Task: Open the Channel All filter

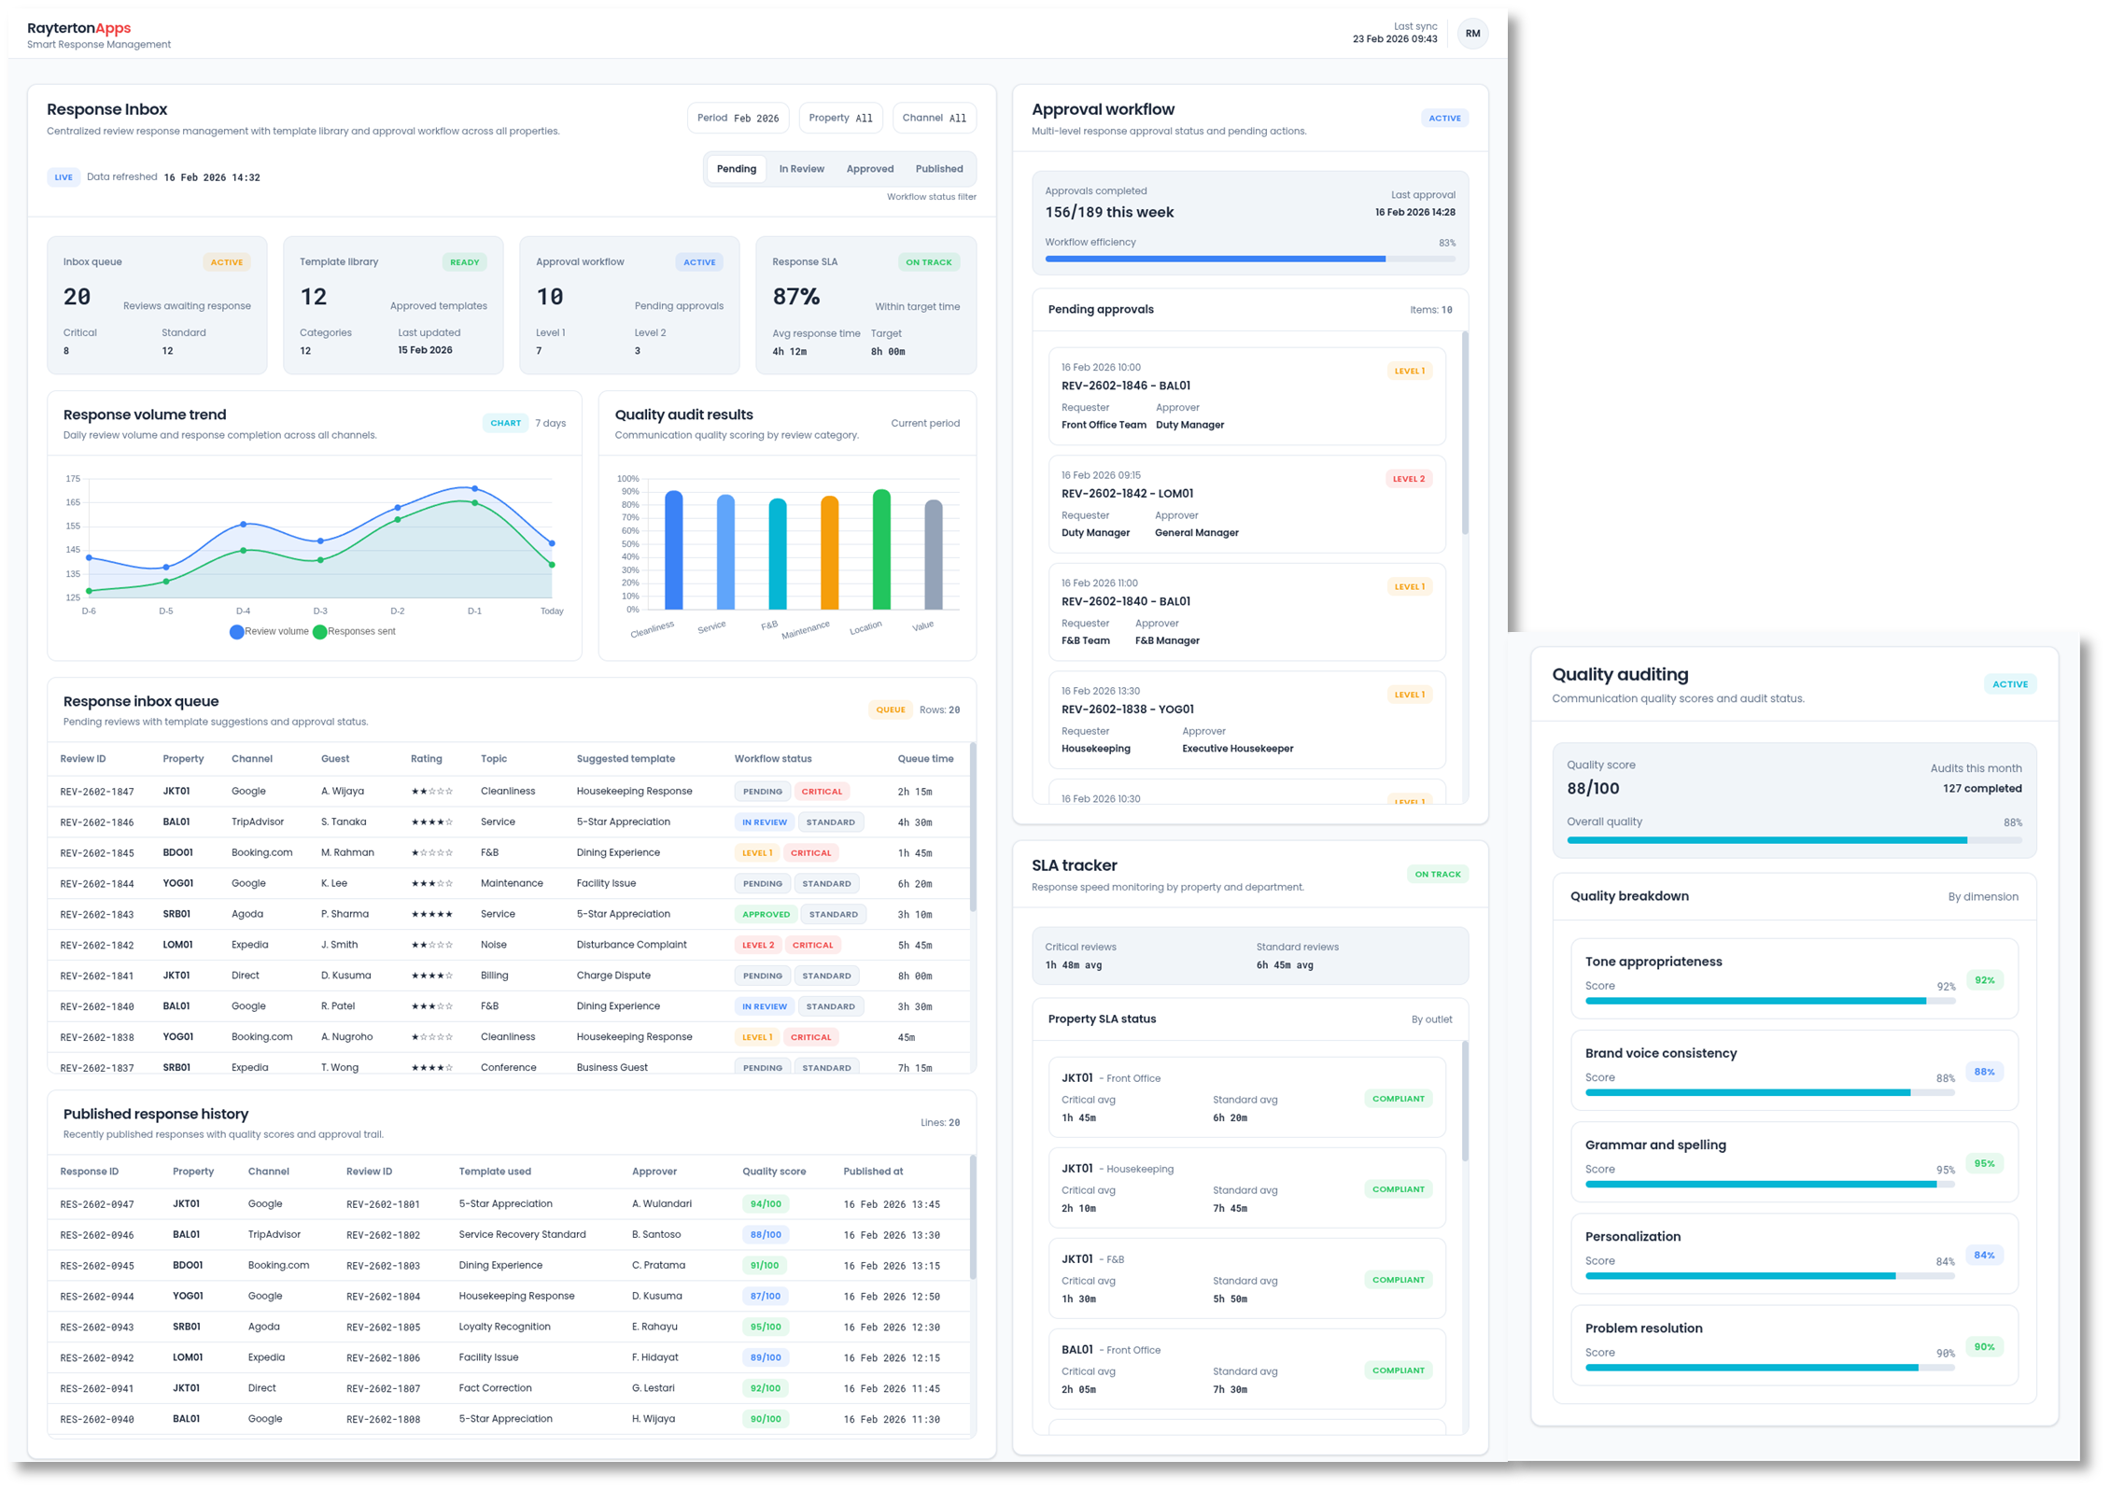Action: (x=933, y=117)
